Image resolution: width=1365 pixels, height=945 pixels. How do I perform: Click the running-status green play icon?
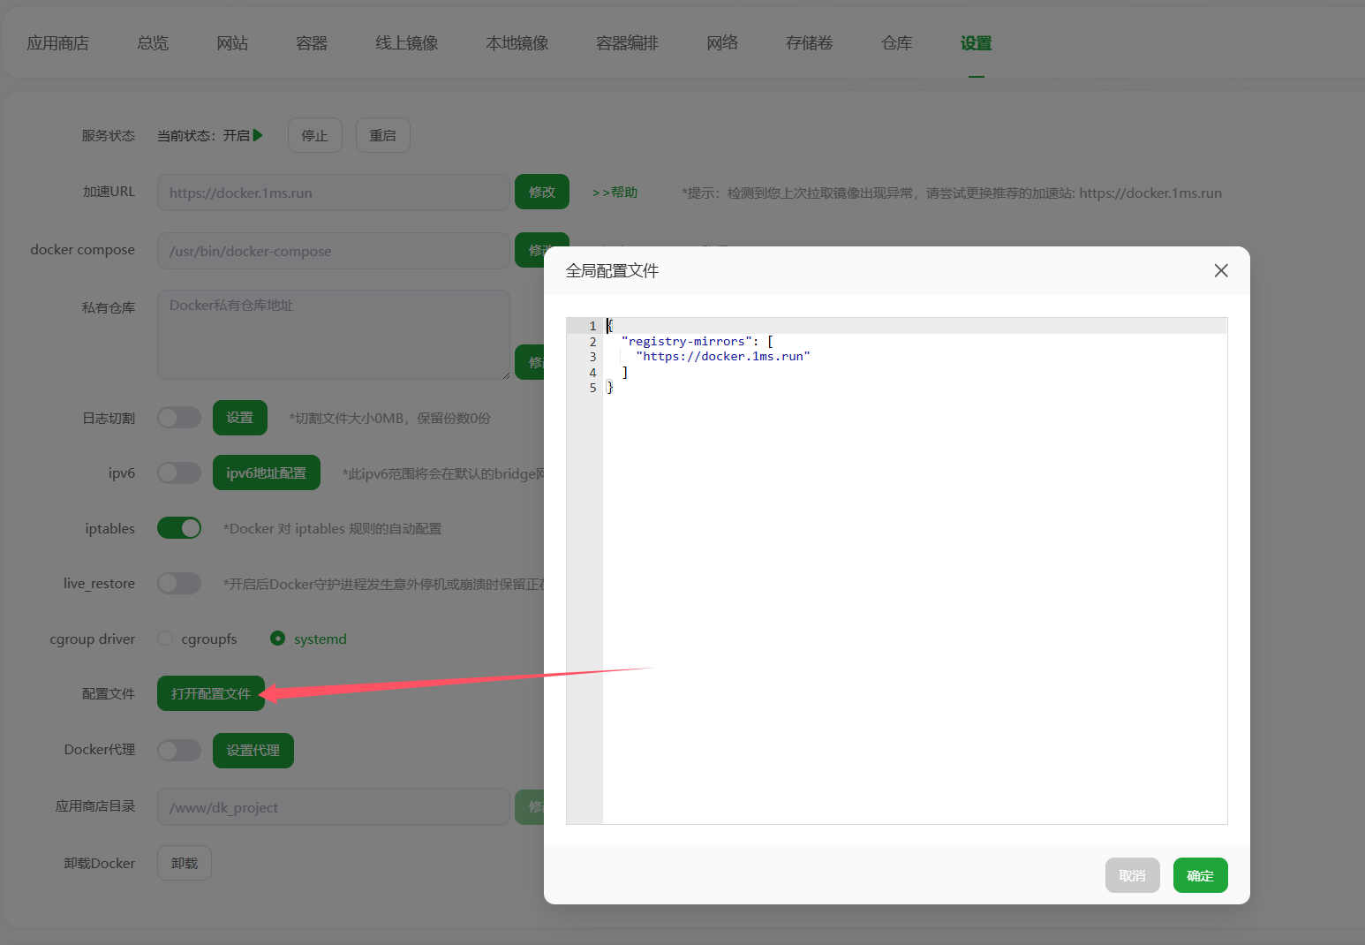point(258,135)
